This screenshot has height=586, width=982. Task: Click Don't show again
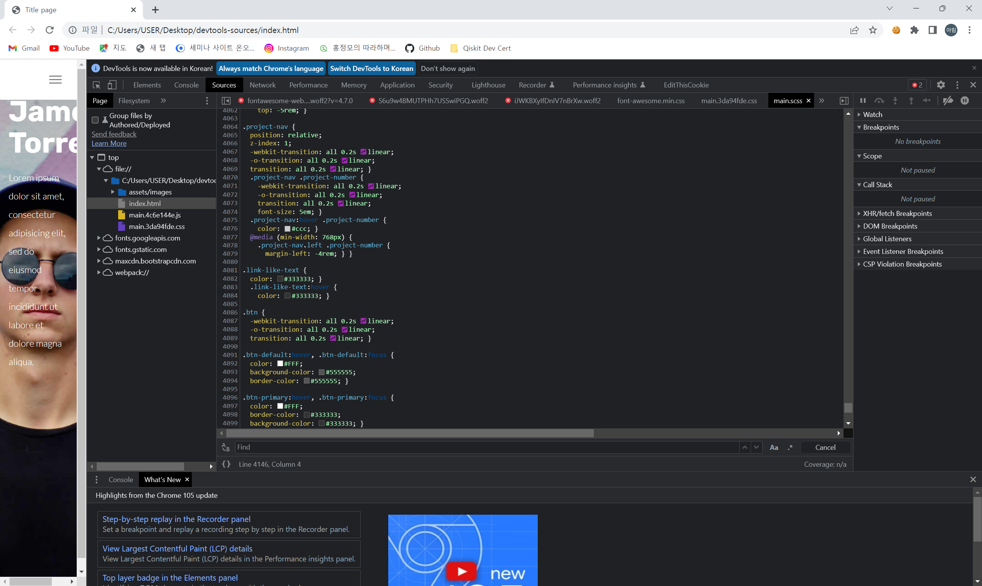448,68
